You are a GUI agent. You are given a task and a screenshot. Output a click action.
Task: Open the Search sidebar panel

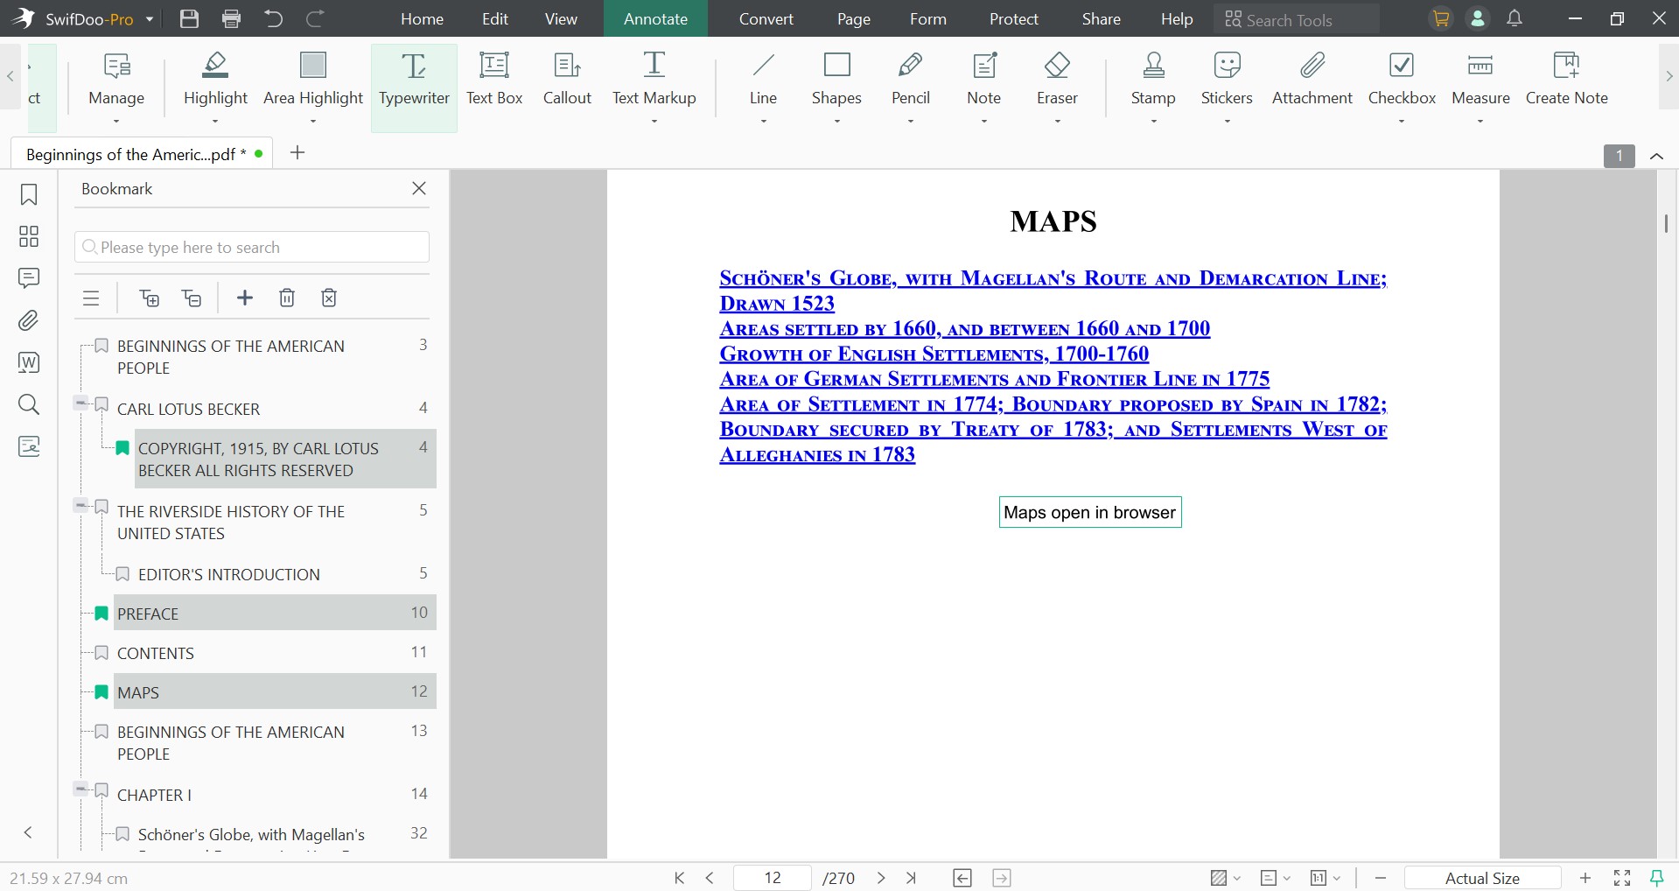tap(29, 404)
